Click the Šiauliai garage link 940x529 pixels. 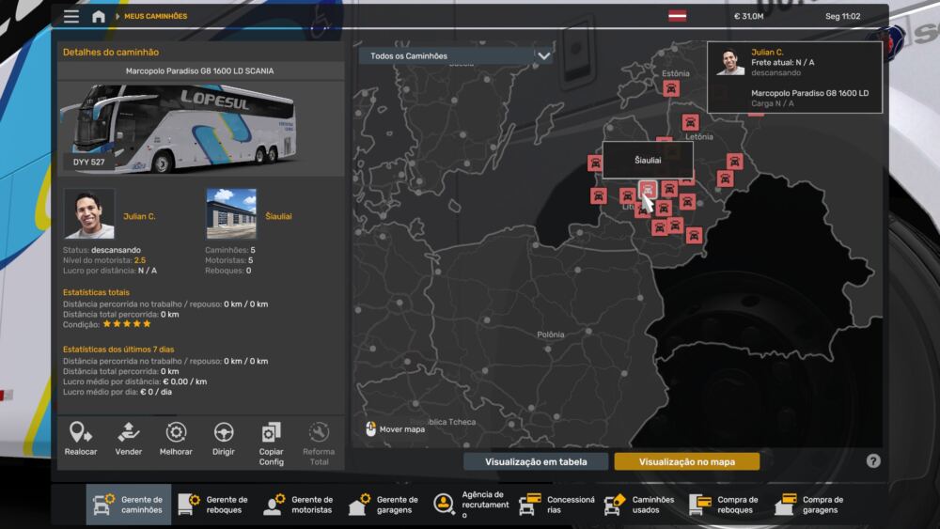point(278,216)
